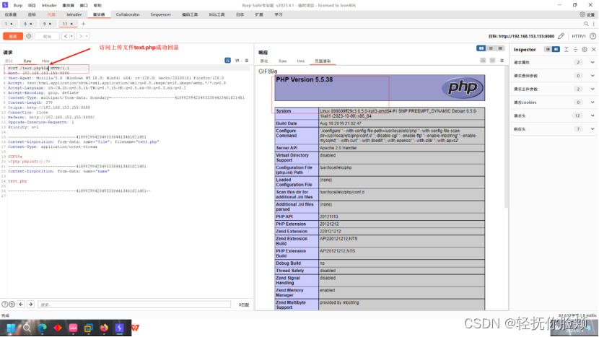Open the Burp menu
This screenshot has height=337, width=599.
point(18,5)
